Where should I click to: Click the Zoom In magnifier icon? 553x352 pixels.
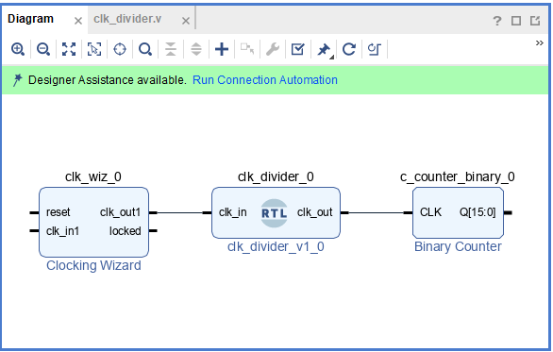[x=18, y=49]
